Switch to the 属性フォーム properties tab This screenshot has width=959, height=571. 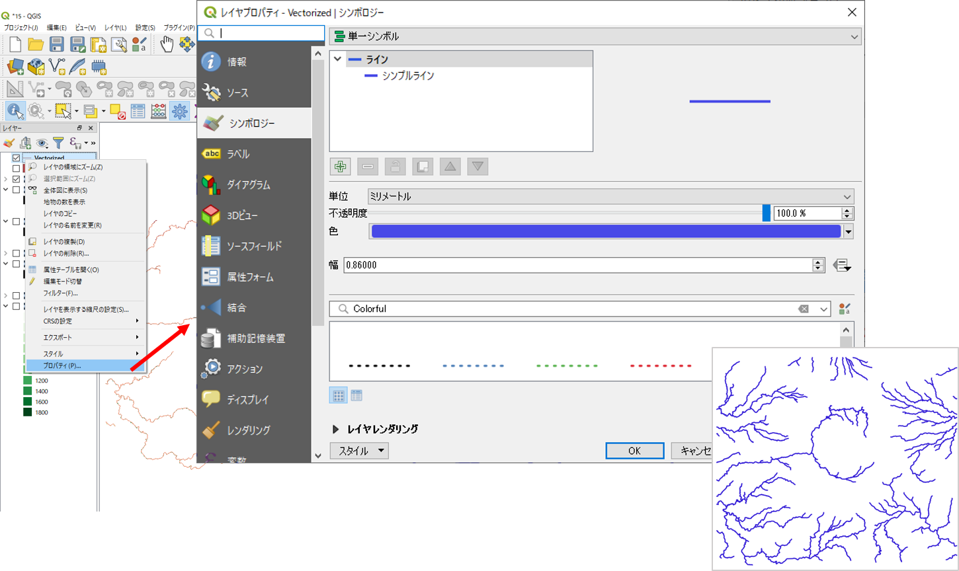tap(255, 277)
